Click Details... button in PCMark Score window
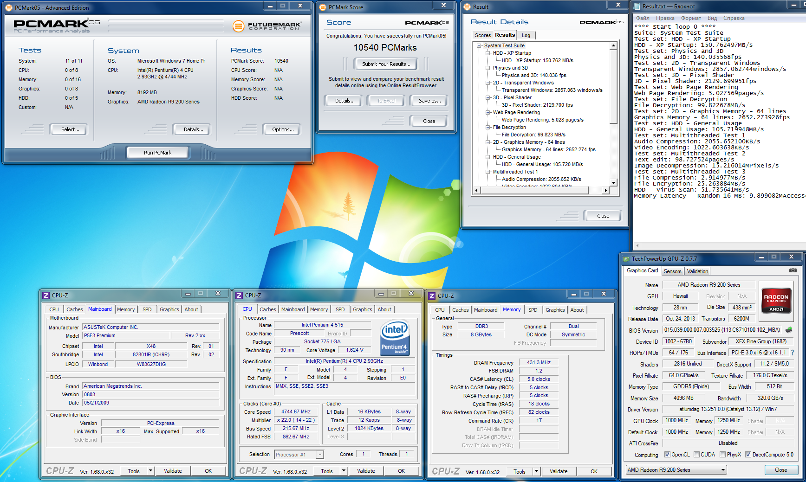The width and height of the screenshot is (806, 482). [344, 100]
